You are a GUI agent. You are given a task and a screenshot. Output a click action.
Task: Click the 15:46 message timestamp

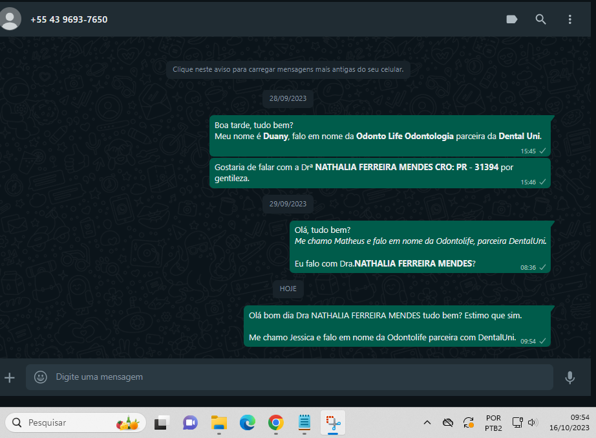click(528, 182)
